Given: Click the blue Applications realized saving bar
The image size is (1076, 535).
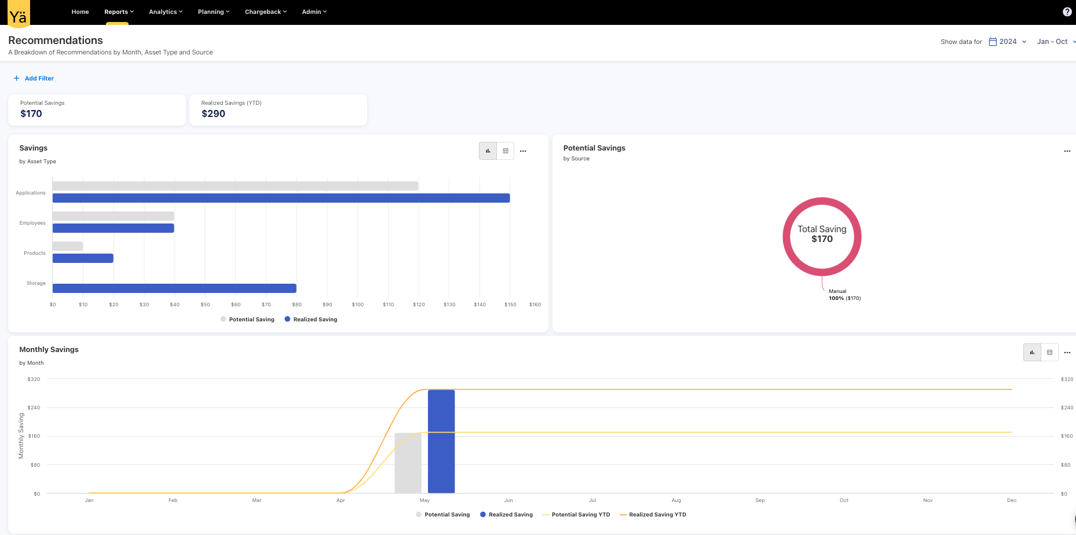Looking at the screenshot, I should tap(281, 198).
